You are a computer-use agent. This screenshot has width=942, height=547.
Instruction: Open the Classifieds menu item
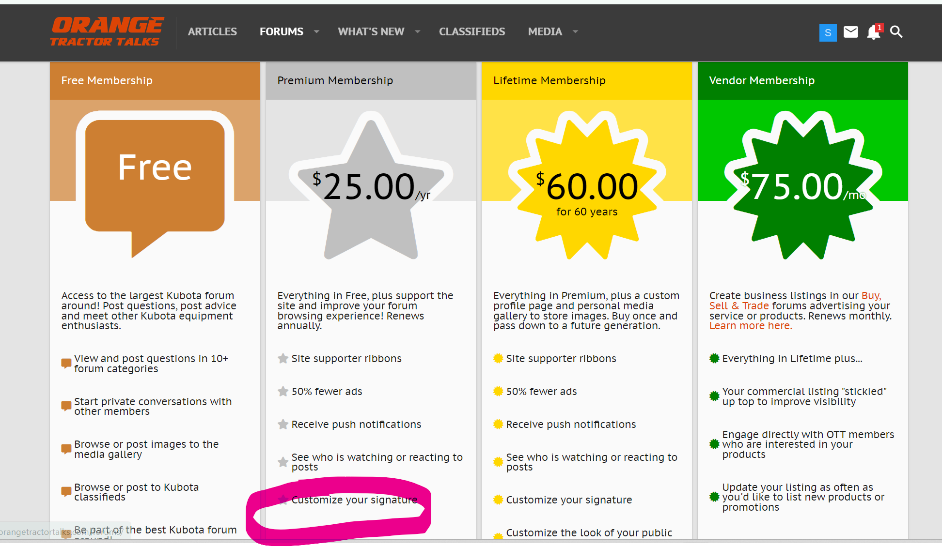coord(471,32)
